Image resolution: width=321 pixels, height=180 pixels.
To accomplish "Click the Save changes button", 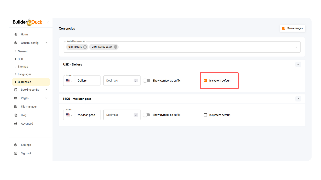I will click(292, 28).
